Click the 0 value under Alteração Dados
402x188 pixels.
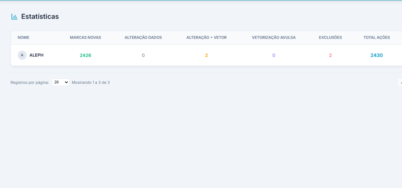(143, 55)
